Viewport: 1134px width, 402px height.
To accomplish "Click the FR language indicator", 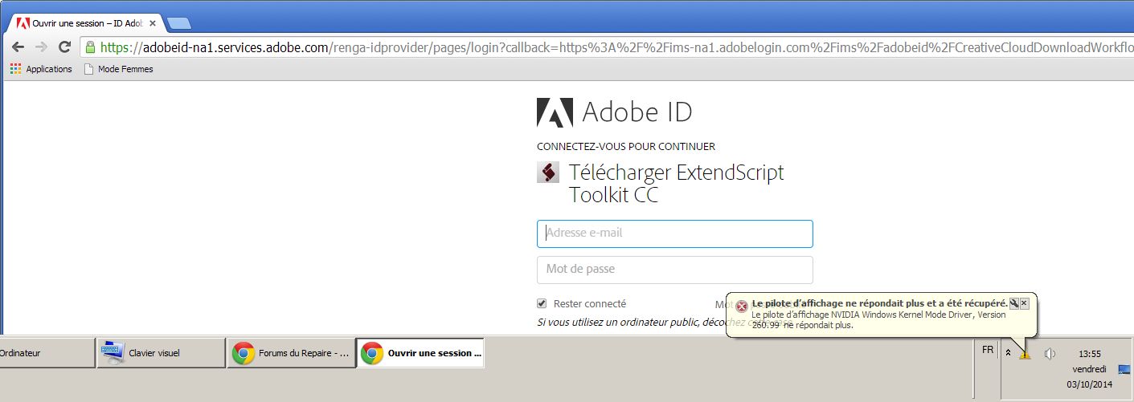I will pyautogui.click(x=988, y=350).
